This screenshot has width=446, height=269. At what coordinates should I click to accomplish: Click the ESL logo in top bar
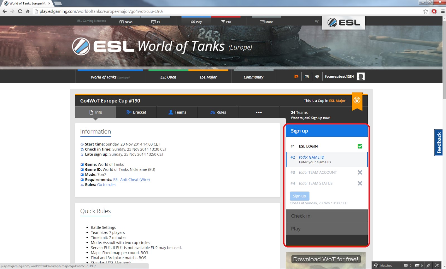point(343,23)
